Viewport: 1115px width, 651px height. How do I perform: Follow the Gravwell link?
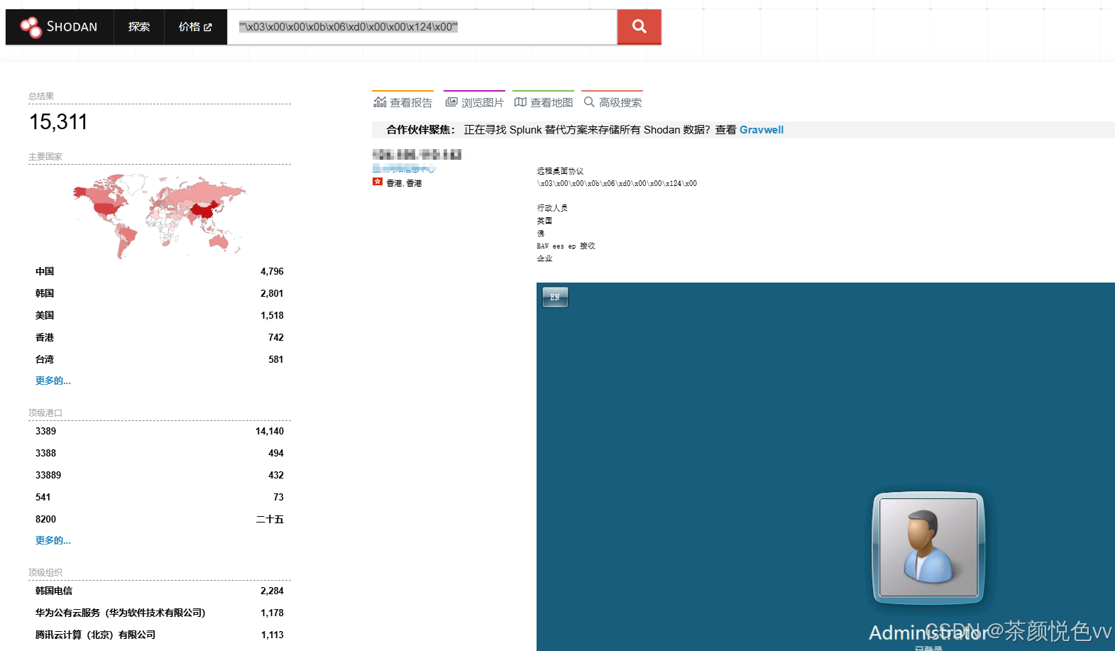[762, 130]
